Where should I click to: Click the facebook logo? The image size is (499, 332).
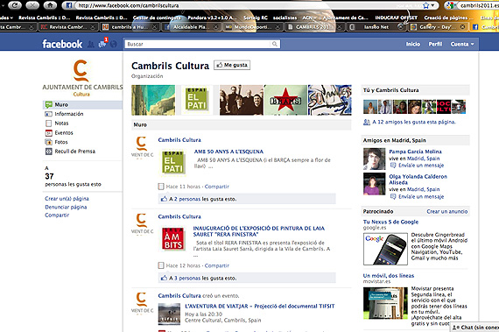click(x=62, y=44)
